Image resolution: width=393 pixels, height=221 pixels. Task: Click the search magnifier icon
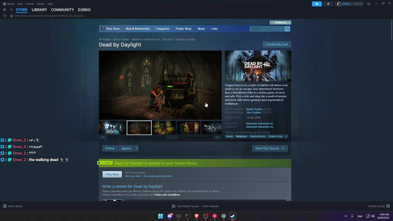(287, 29)
